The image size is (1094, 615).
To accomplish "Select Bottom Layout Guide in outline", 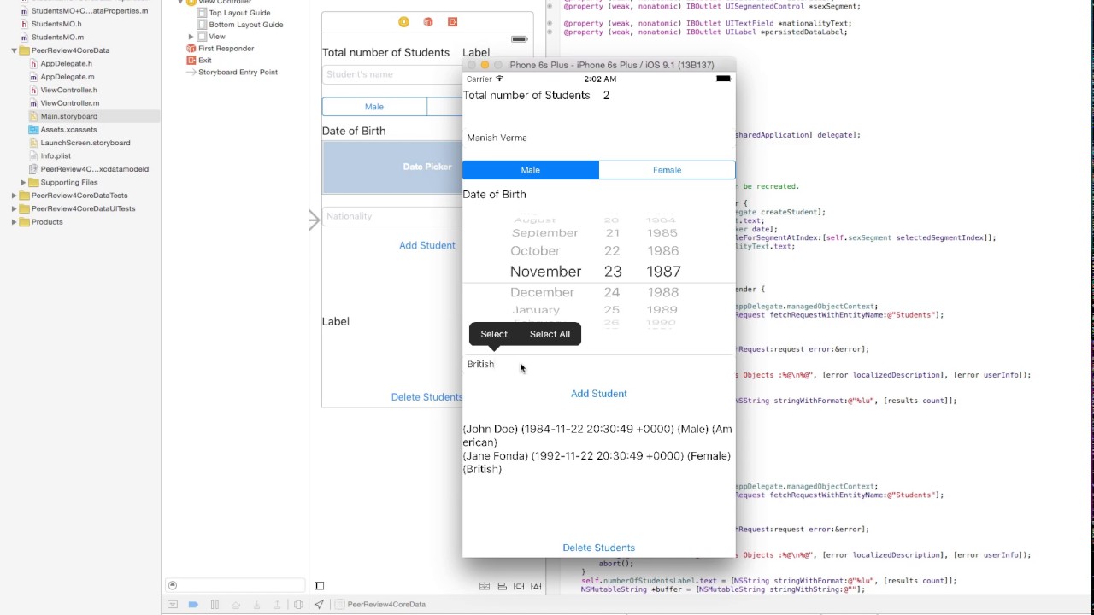I will [x=246, y=25].
